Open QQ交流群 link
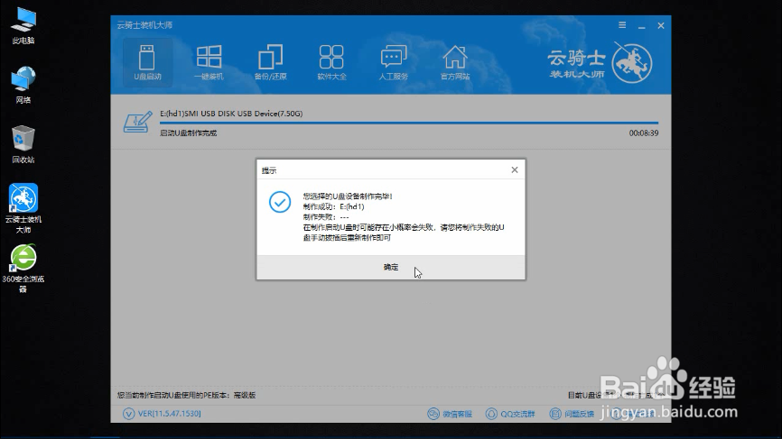Image resolution: width=782 pixels, height=439 pixels. pyautogui.click(x=517, y=414)
